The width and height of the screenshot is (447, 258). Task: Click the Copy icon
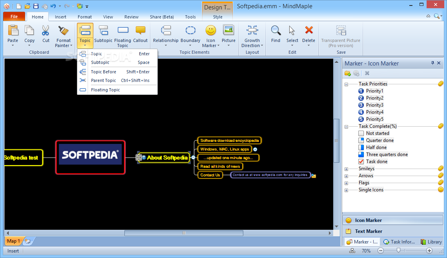click(29, 31)
